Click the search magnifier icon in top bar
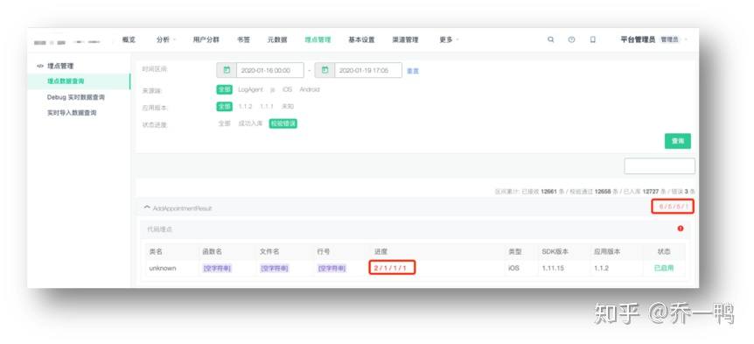Viewport: 754px width, 344px height. (x=550, y=40)
